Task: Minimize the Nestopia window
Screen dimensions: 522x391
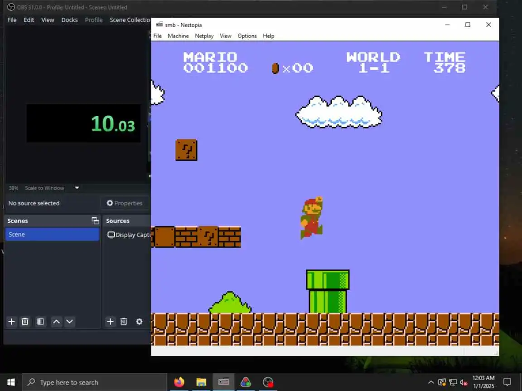Action: (x=447, y=24)
